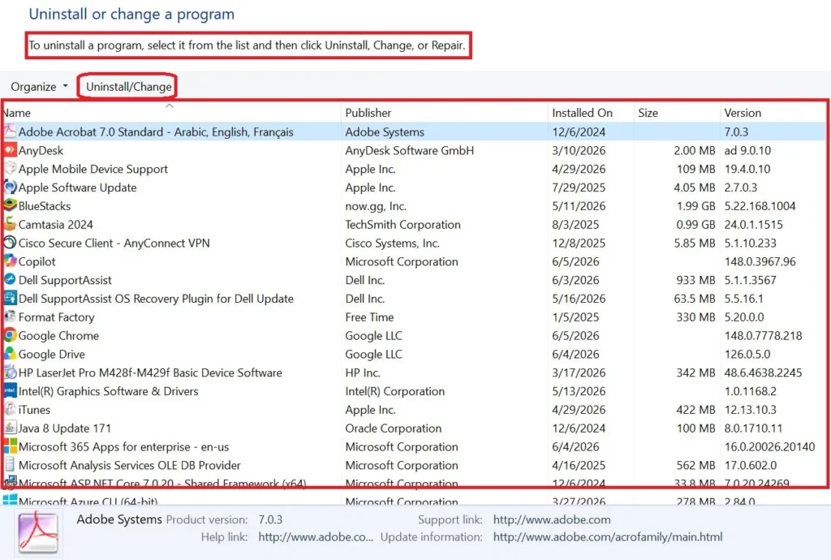831x560 pixels.
Task: Click install date 3/10/2026
Action: (x=579, y=150)
